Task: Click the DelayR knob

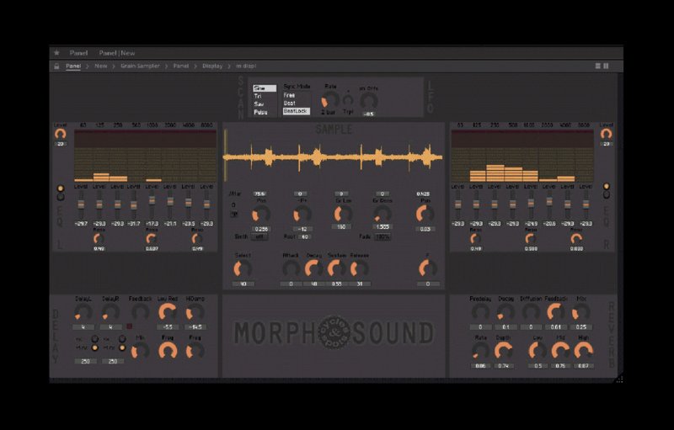Action: click(x=110, y=313)
